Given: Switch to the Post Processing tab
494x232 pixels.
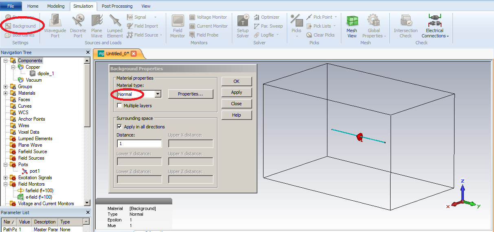Looking at the screenshot, I should pos(117,6).
